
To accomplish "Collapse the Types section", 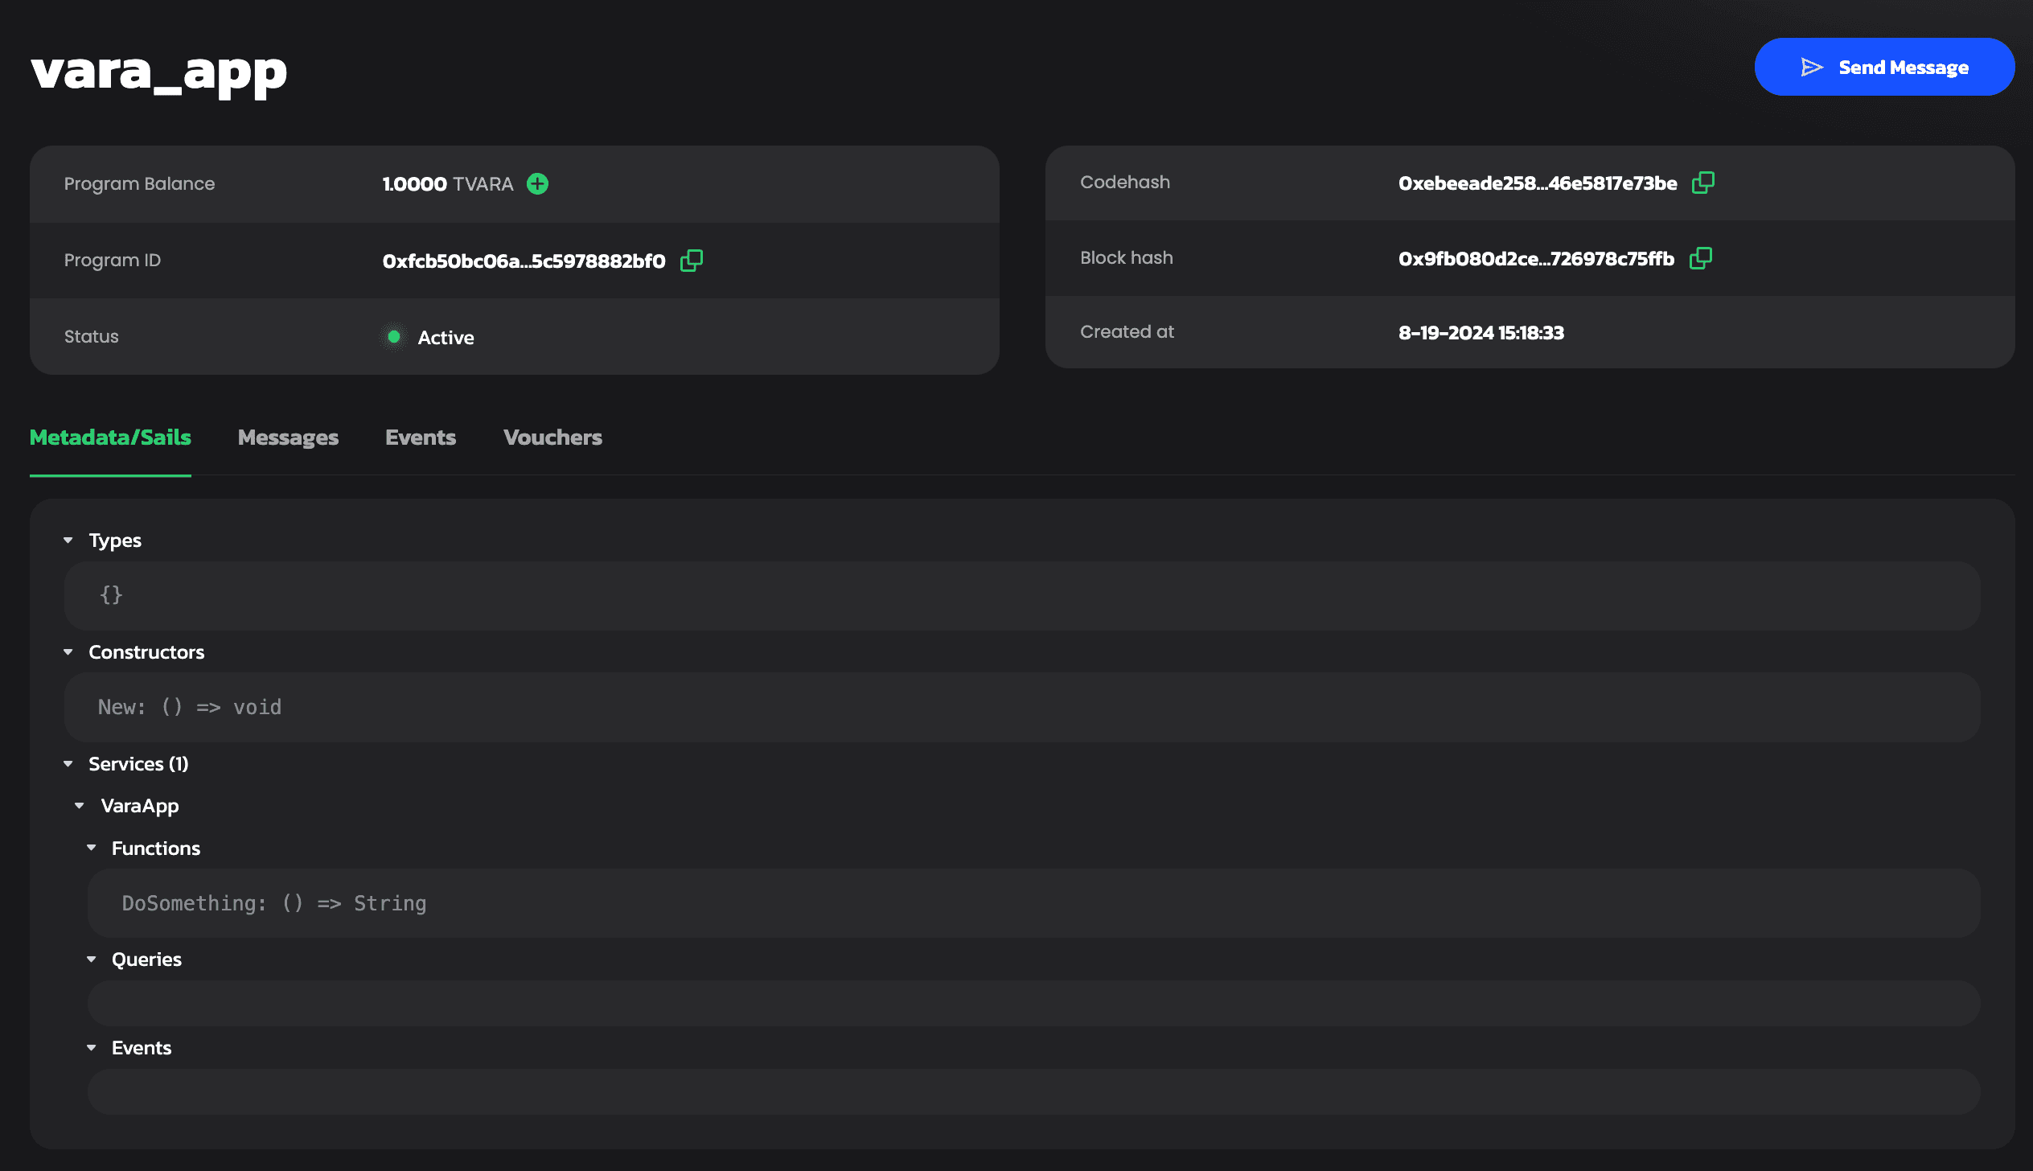I will pos(68,540).
